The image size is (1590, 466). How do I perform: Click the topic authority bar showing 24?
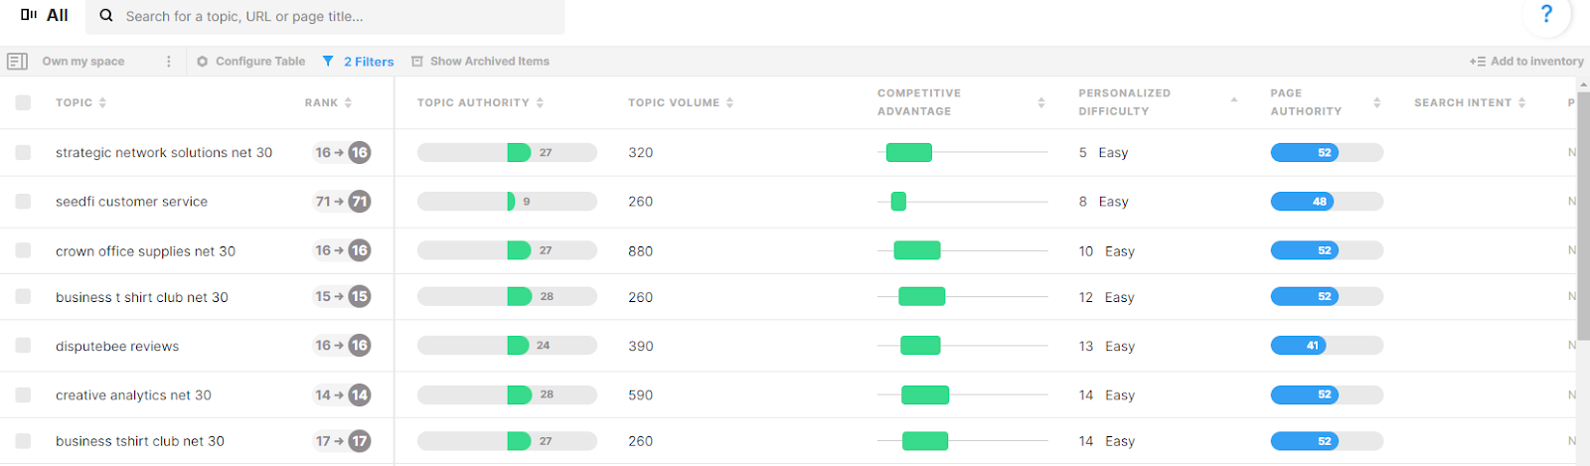tap(507, 346)
